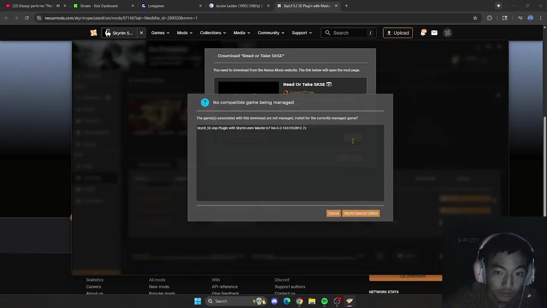Open Spotify from the taskbar
The width and height of the screenshot is (547, 308).
324,301
